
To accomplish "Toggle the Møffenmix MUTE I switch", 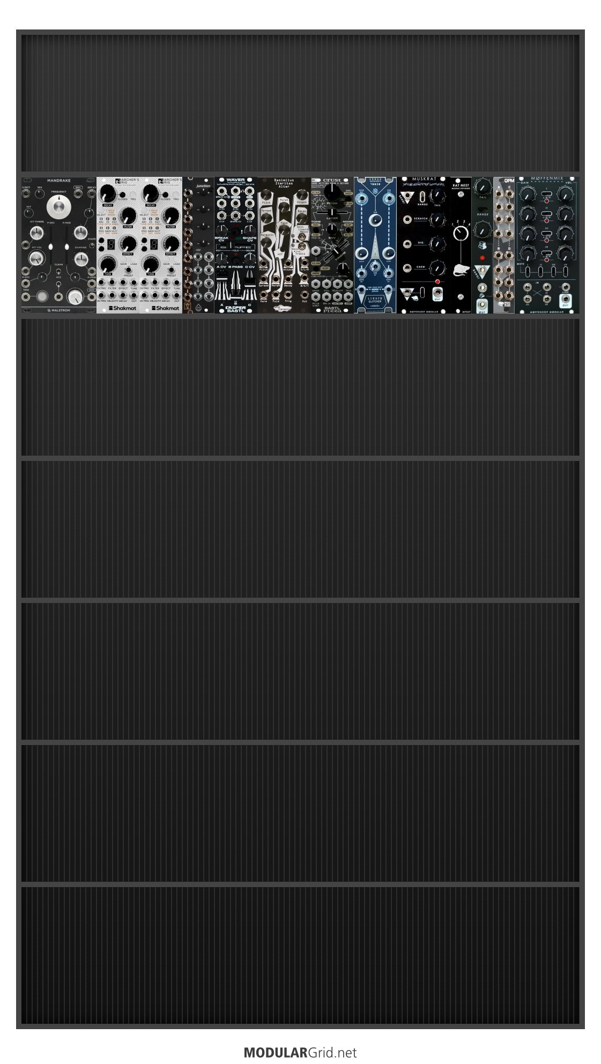I will coord(527,271).
